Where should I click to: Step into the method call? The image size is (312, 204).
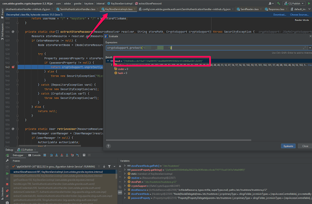57,155
